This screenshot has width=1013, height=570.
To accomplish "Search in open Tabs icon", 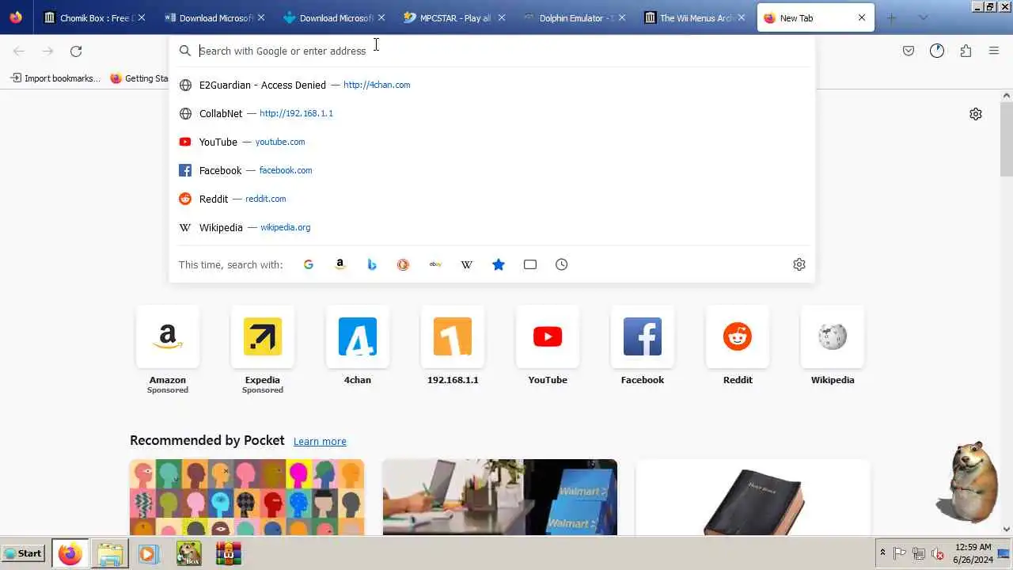I will pyautogui.click(x=530, y=264).
